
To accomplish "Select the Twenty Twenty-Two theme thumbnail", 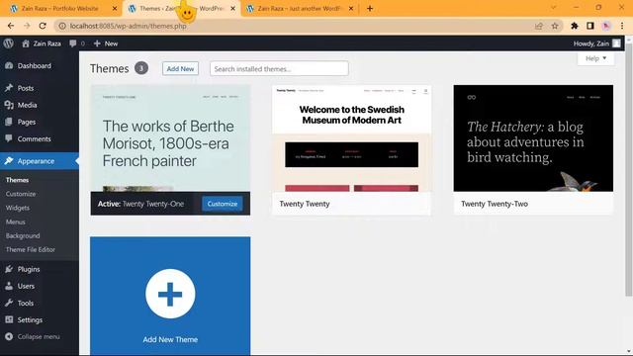I will pos(533,138).
